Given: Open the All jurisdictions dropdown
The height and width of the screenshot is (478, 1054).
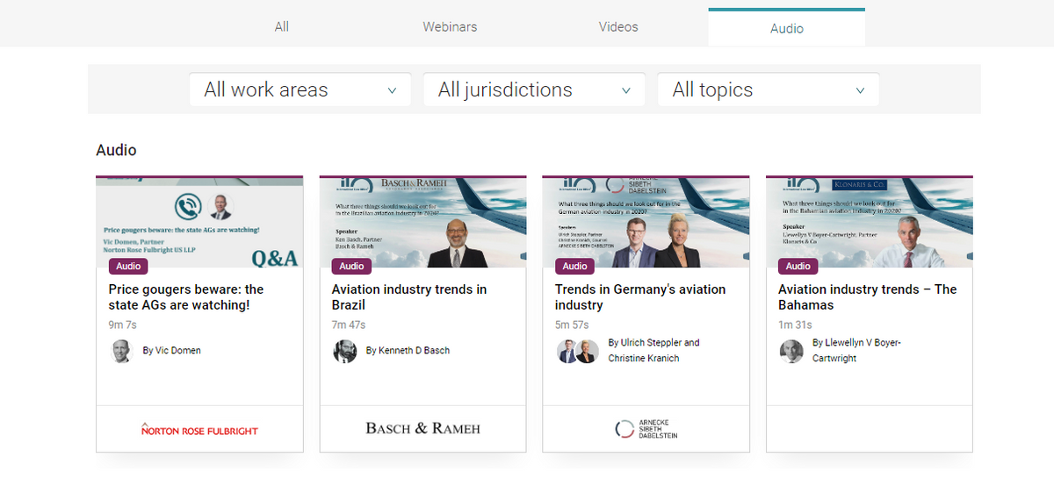Looking at the screenshot, I should click(534, 89).
